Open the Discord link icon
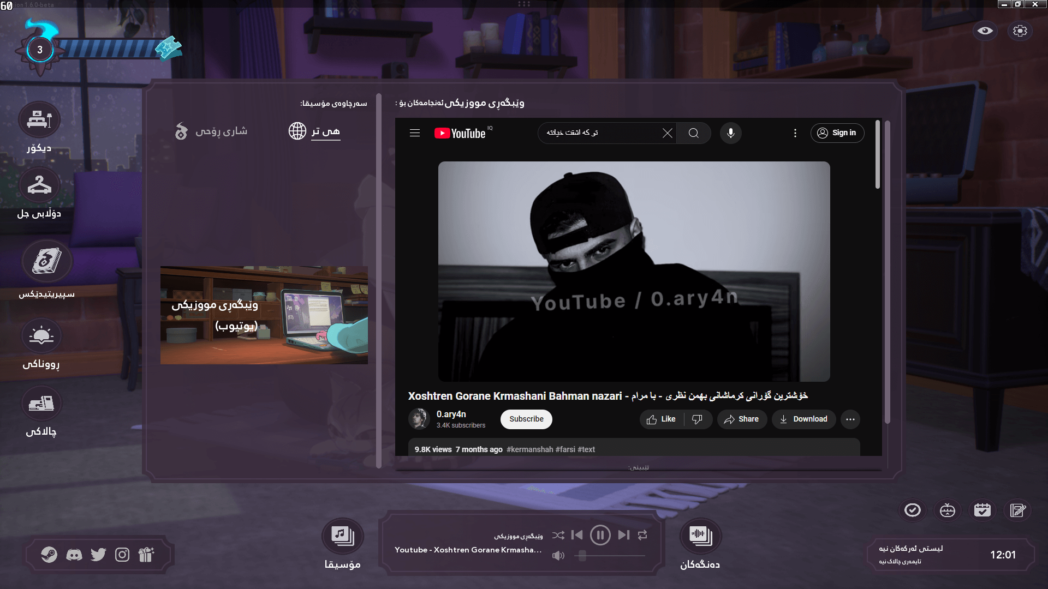 click(x=74, y=555)
